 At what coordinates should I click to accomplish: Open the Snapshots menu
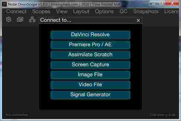146,11
